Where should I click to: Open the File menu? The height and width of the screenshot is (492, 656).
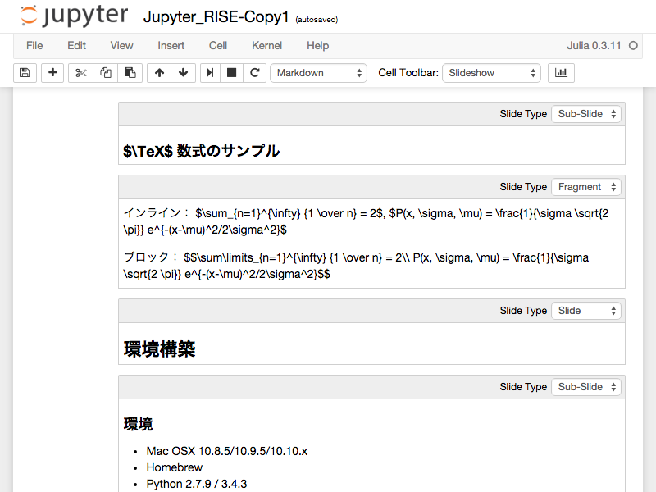[x=34, y=46]
